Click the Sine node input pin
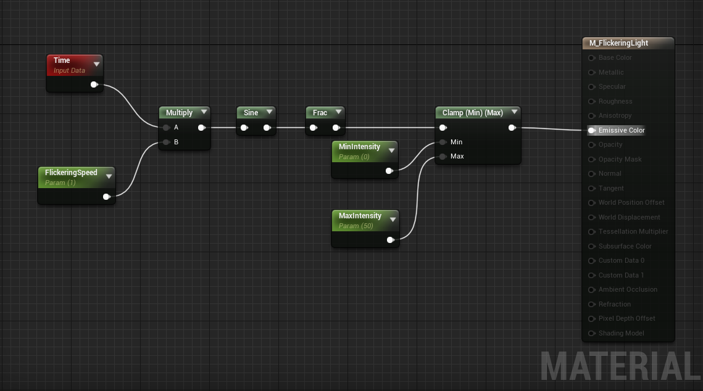Image resolution: width=703 pixels, height=391 pixels. [244, 128]
